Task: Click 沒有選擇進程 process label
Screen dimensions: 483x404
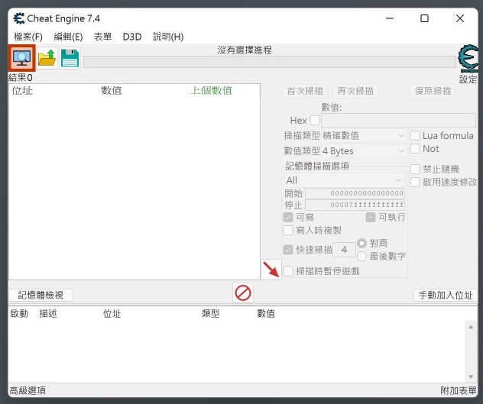Action: tap(245, 50)
